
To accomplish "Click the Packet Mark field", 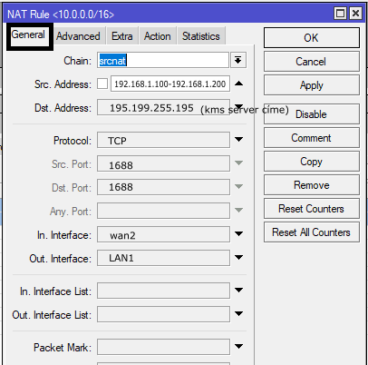I will [x=163, y=347].
